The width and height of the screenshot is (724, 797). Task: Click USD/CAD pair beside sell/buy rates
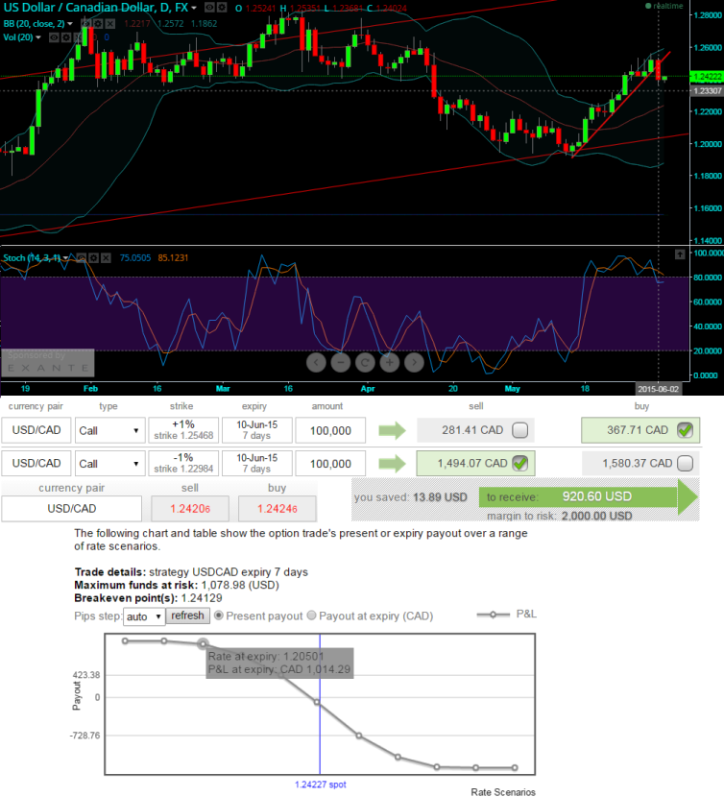pos(72,509)
